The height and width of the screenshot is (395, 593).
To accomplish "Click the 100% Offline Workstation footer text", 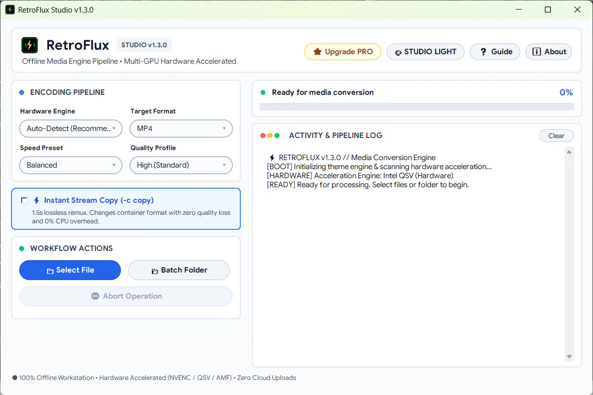I will pos(56,377).
